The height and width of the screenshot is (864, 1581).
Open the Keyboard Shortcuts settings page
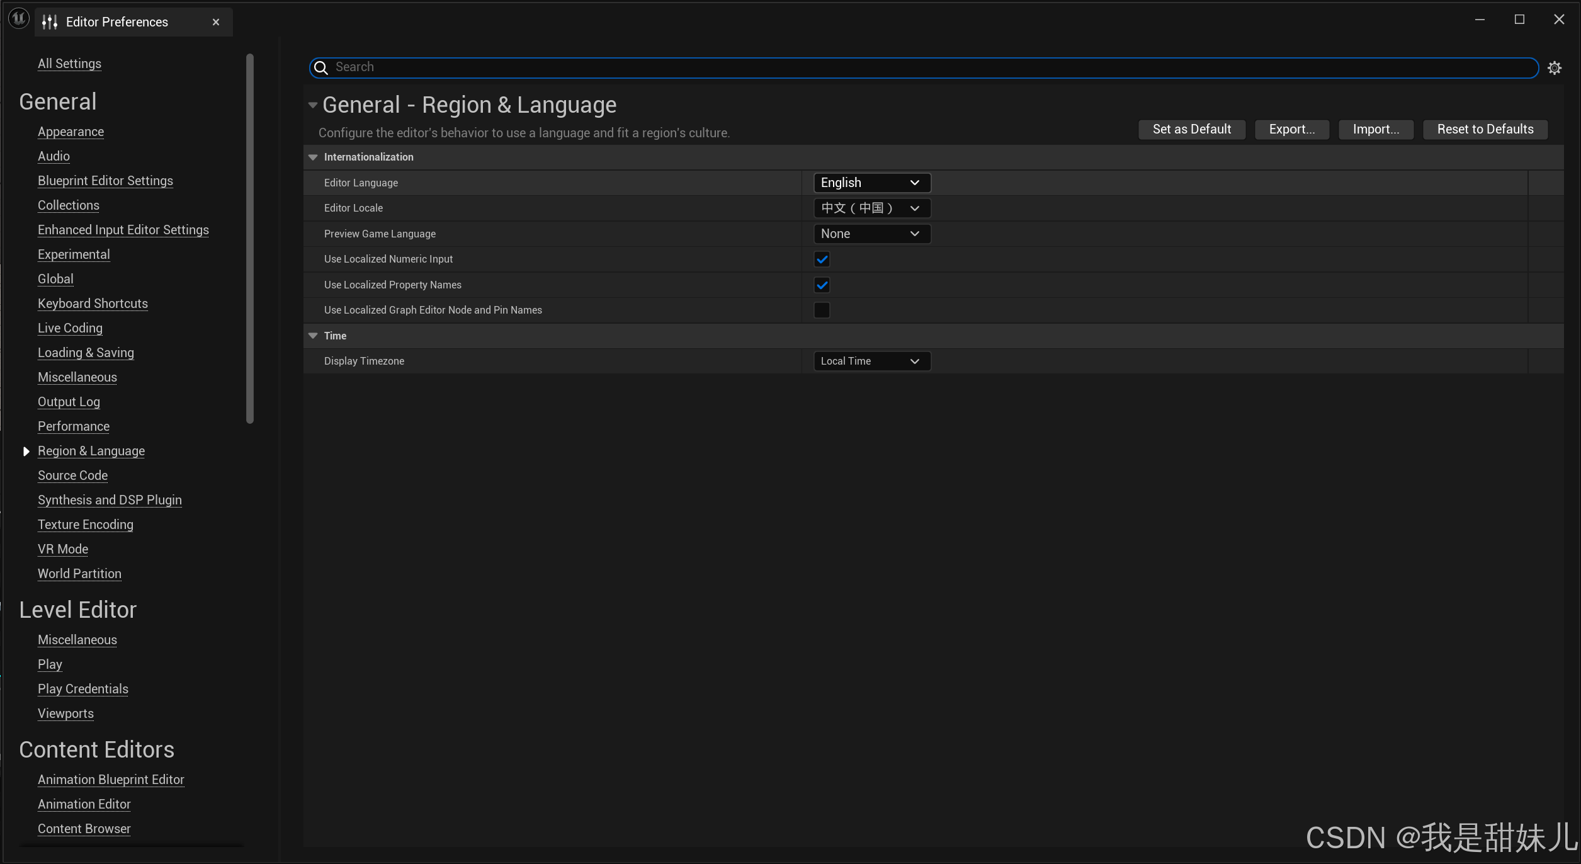[x=93, y=304]
